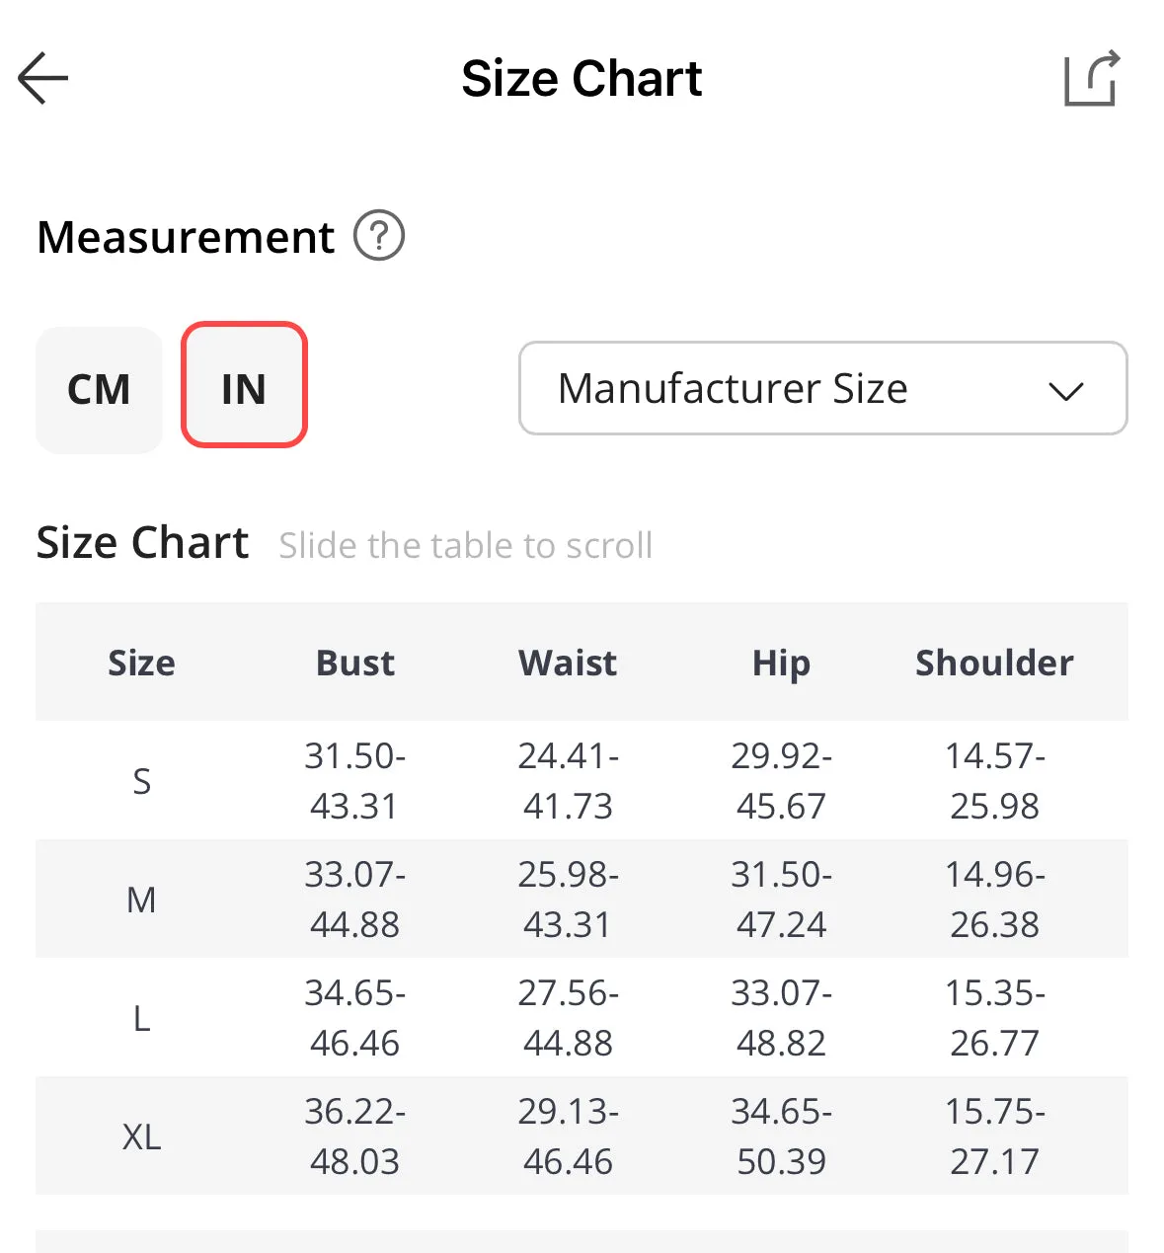Tap the S shoulder value 14.57-25.98
1164x1253 pixels.
click(x=994, y=781)
